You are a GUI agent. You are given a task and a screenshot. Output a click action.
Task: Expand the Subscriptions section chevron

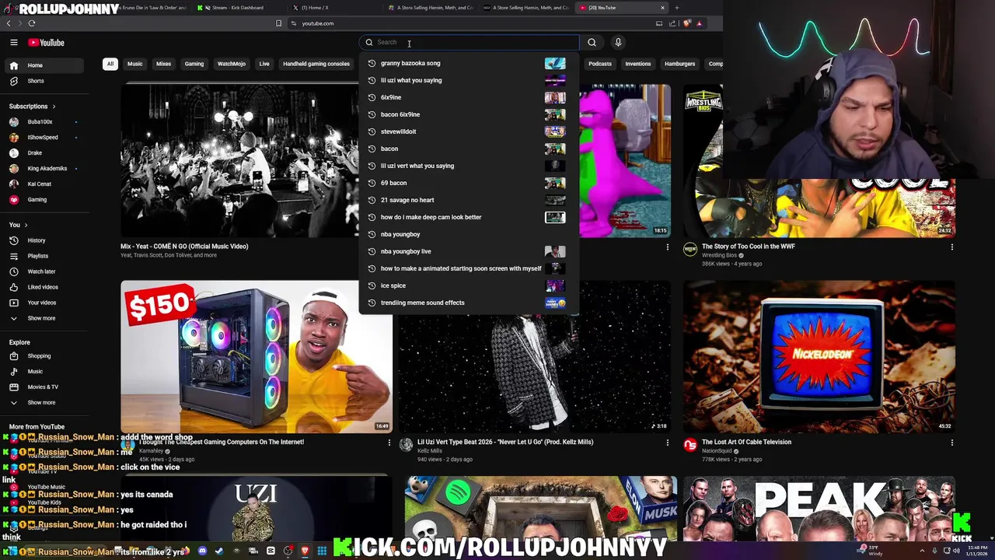click(54, 107)
